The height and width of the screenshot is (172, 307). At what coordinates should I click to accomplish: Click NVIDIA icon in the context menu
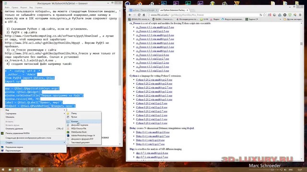point(2,133)
